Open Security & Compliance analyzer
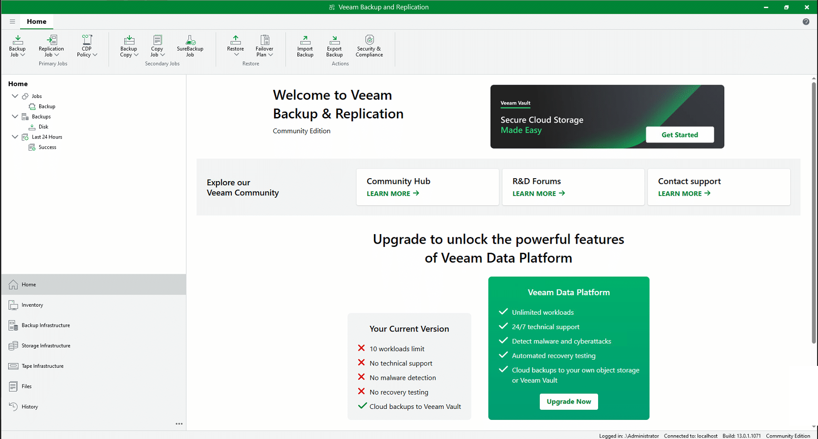 (369, 40)
